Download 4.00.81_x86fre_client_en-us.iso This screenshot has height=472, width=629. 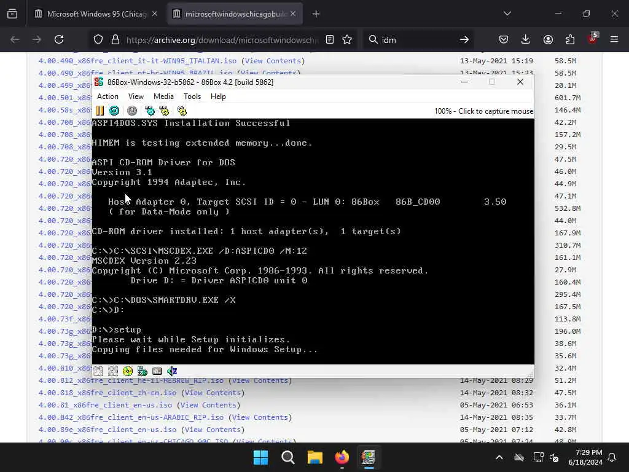(x=105, y=405)
